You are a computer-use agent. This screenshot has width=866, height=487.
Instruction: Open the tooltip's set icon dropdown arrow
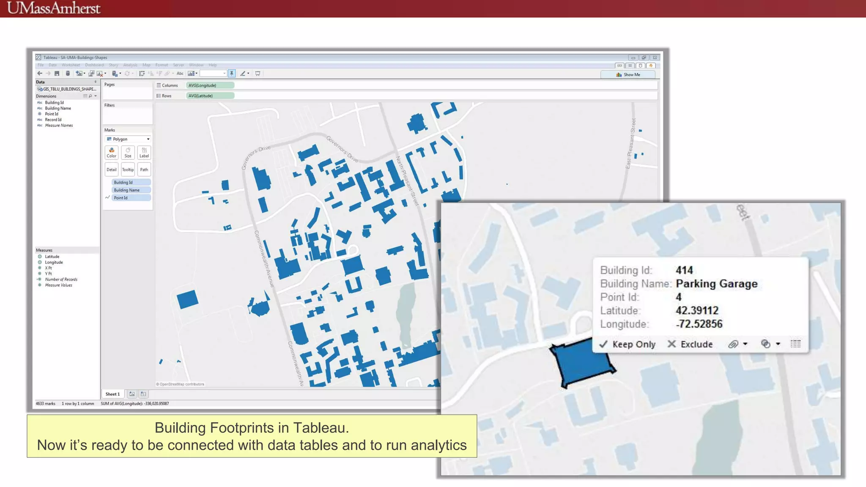(x=778, y=344)
